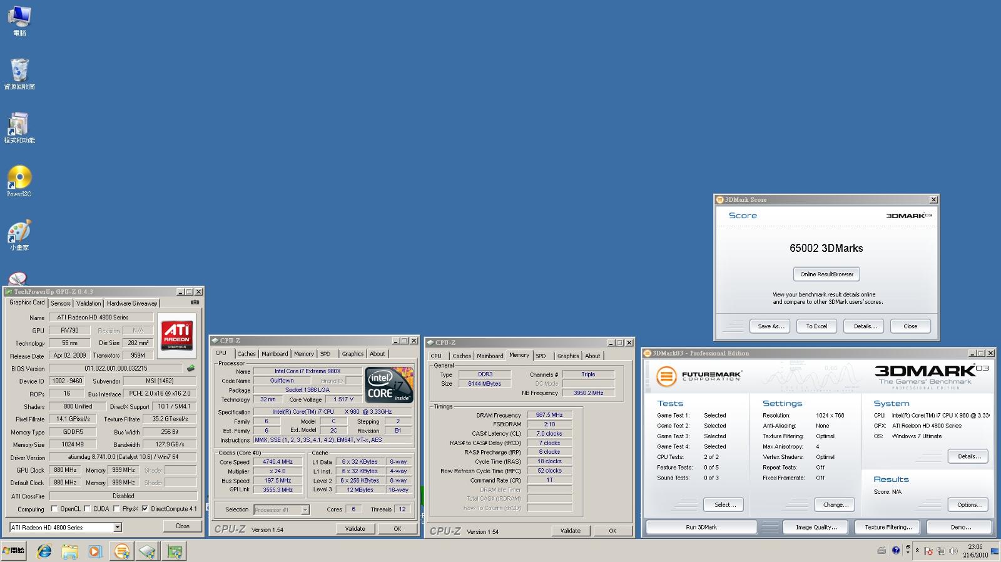Click the BIOS save chip icon in GPU-Z
The image size is (1001, 562).
tap(191, 368)
